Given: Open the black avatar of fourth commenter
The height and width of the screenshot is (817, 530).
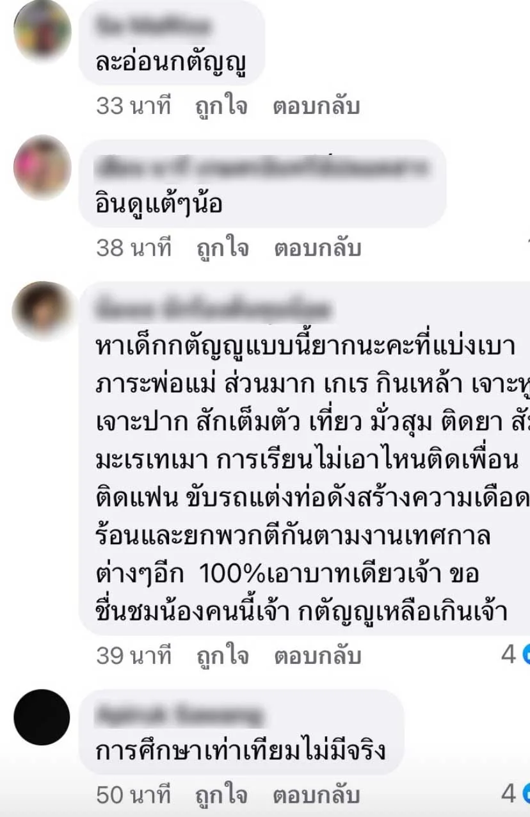Looking at the screenshot, I should [42, 717].
